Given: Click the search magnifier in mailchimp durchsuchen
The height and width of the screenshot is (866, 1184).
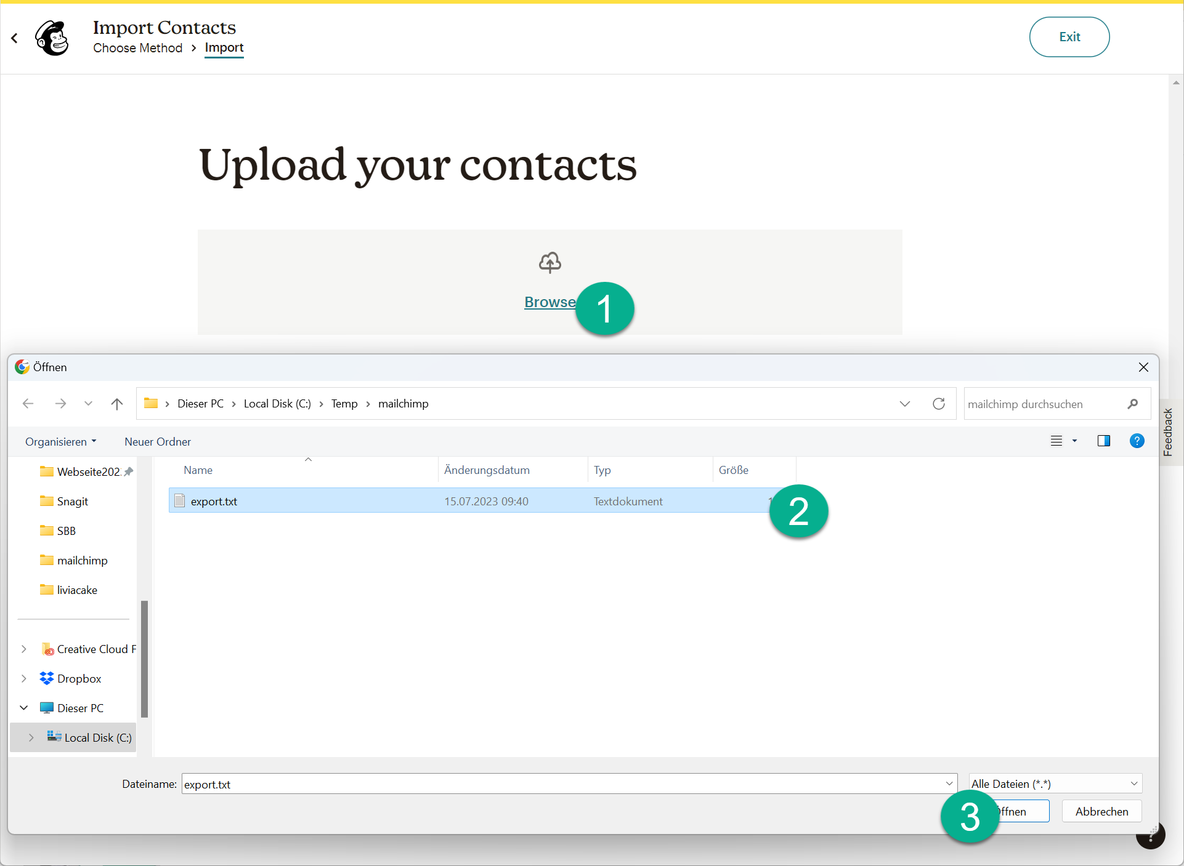Looking at the screenshot, I should 1132,404.
